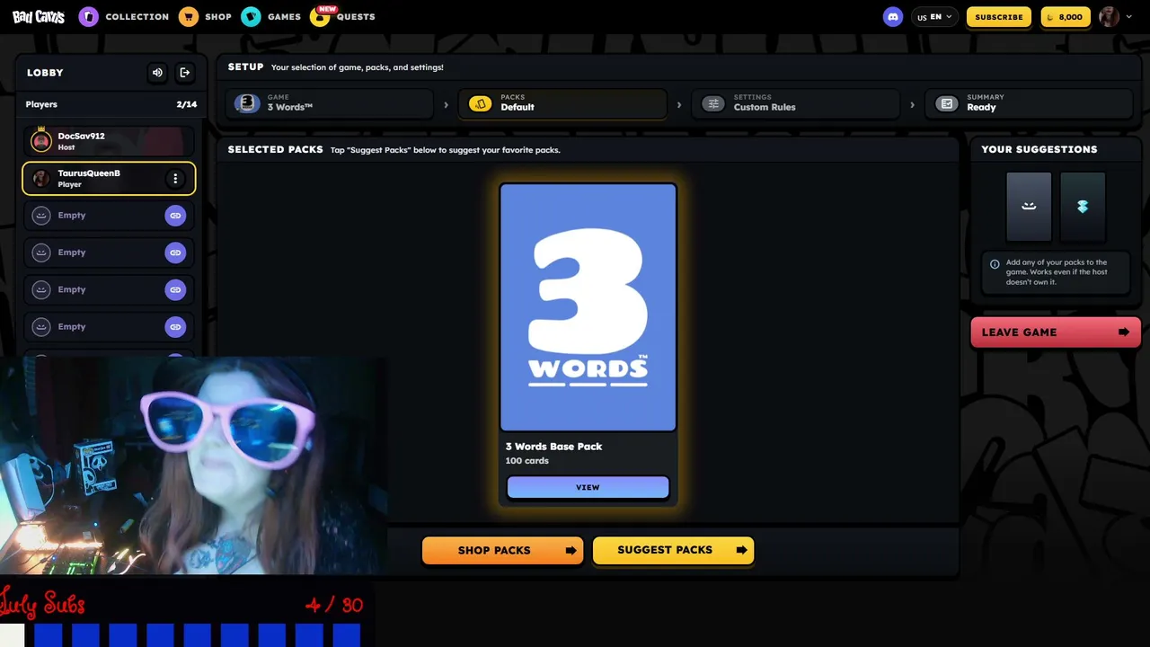This screenshot has height=647, width=1150.
Task: Click the yellow Packs cards icon
Action: 481,103
